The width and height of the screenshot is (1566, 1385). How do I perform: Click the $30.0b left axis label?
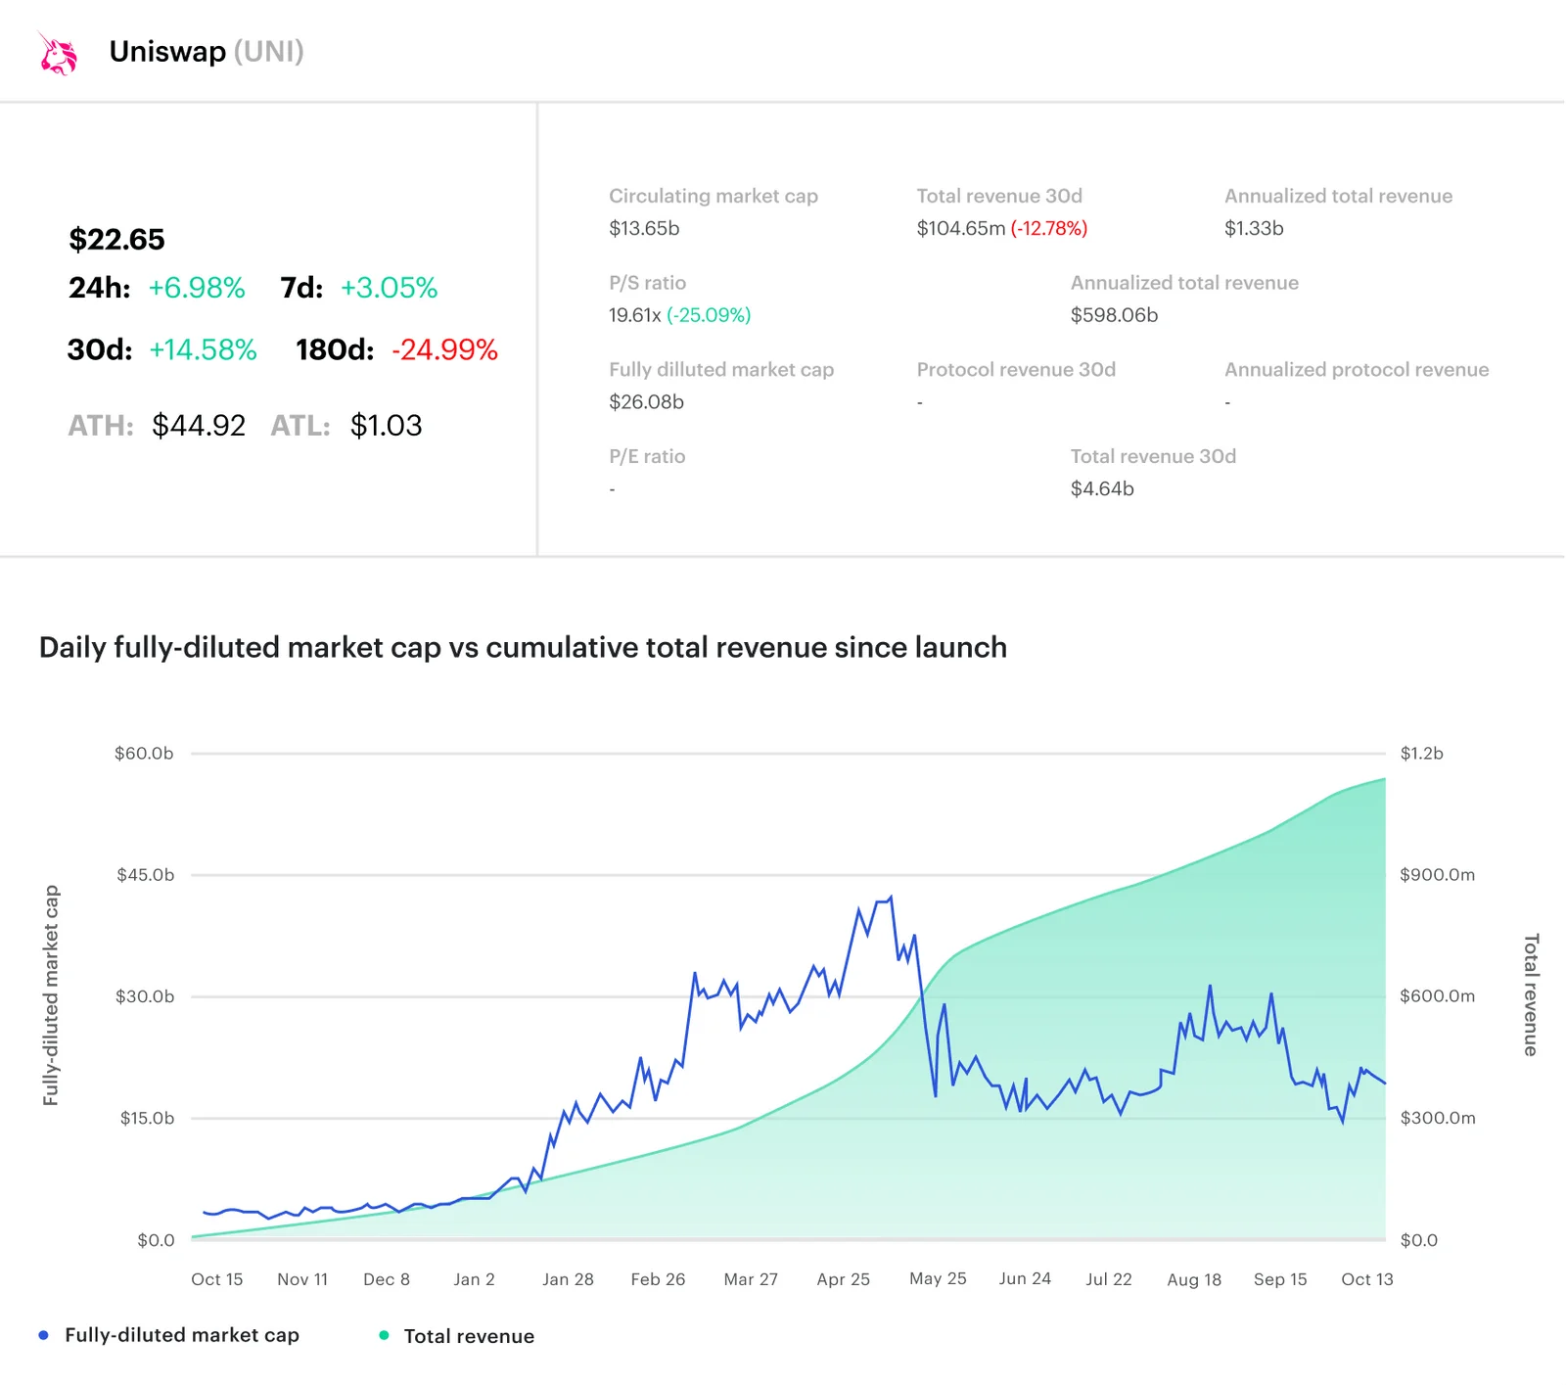145,996
